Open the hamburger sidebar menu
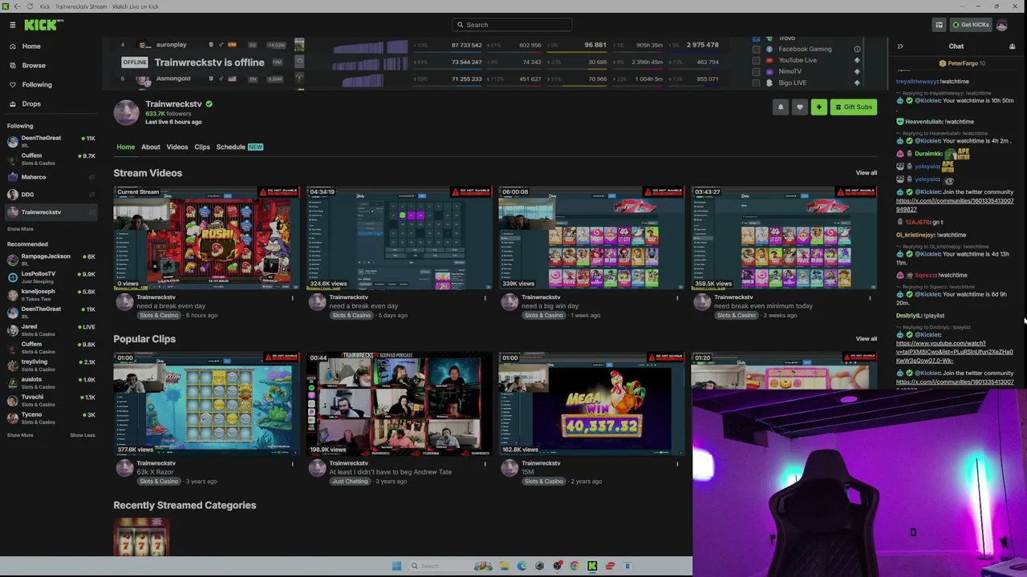This screenshot has height=577, width=1027. coord(13,25)
